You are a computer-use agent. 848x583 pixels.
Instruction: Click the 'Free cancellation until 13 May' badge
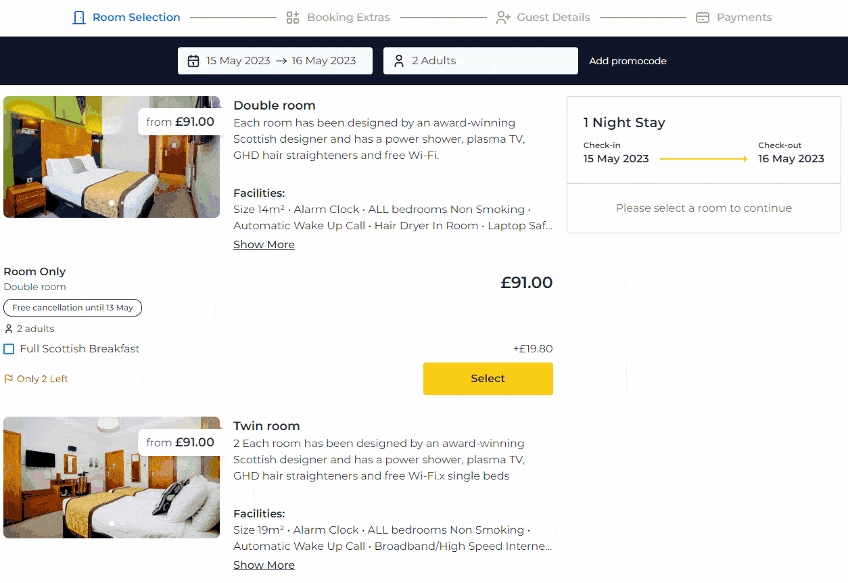(x=72, y=308)
